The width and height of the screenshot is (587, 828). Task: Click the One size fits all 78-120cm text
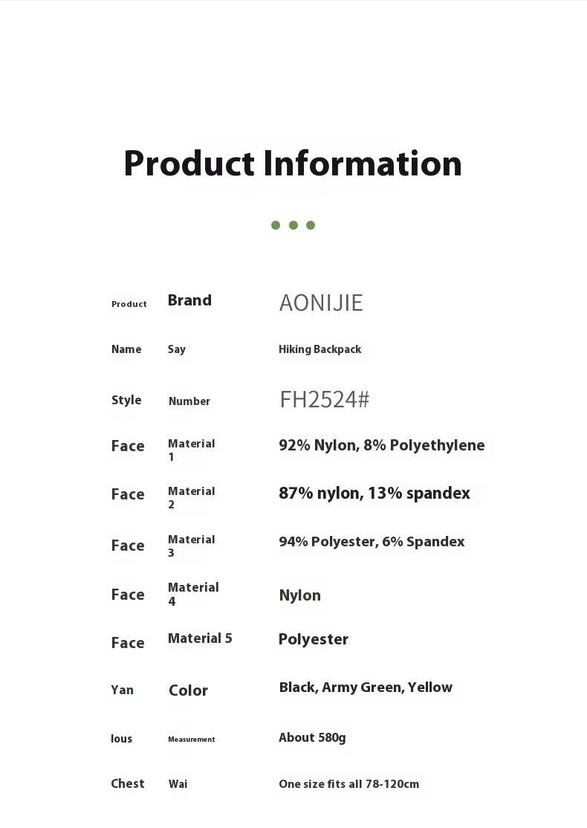348,784
